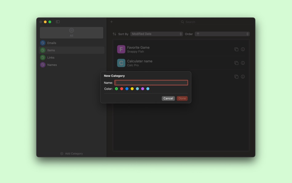Click the Favorite Game title text
Viewport: 292px width, 183px height.
tap(138, 47)
